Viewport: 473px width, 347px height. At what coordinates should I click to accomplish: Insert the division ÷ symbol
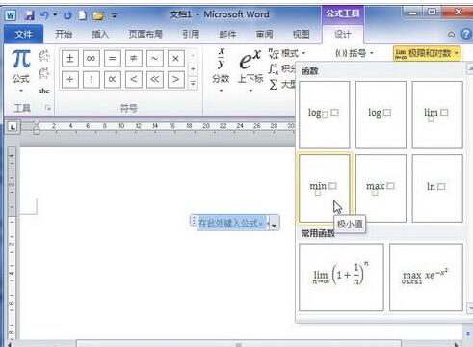coord(69,79)
